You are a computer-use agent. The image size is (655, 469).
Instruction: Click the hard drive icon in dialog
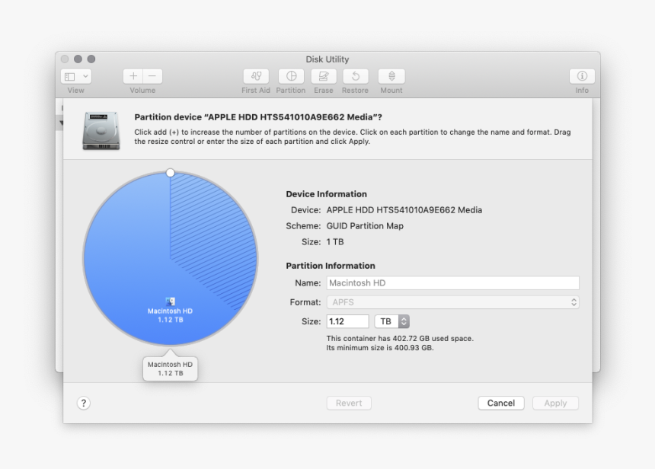(101, 131)
